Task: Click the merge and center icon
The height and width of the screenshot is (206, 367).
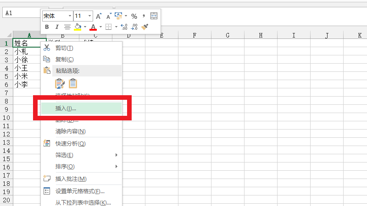Action: 154,16
